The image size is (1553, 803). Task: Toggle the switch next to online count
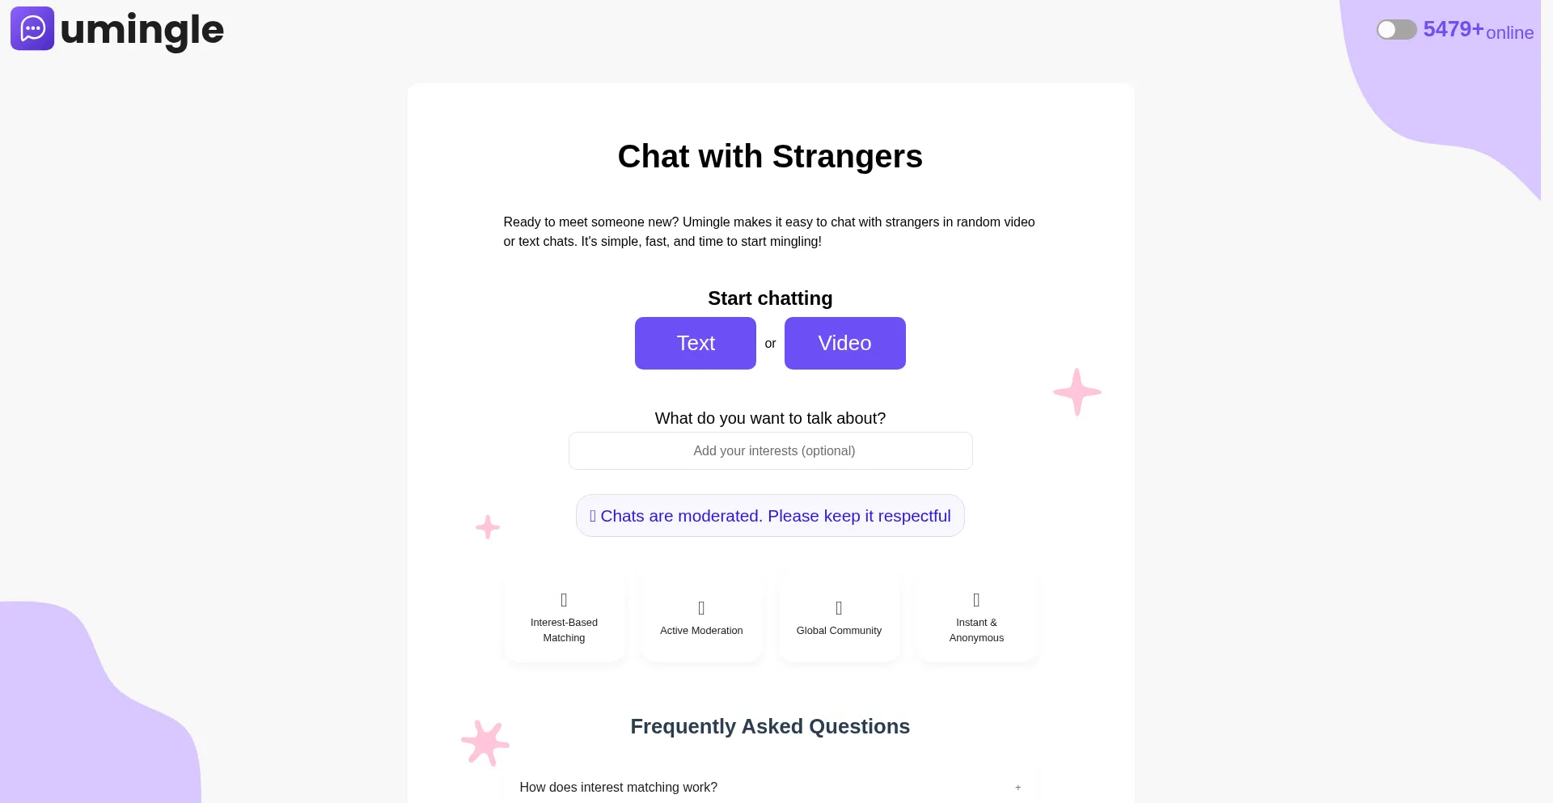pyautogui.click(x=1396, y=30)
